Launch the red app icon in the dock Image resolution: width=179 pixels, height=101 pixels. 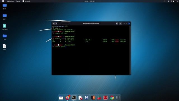coord(105,98)
